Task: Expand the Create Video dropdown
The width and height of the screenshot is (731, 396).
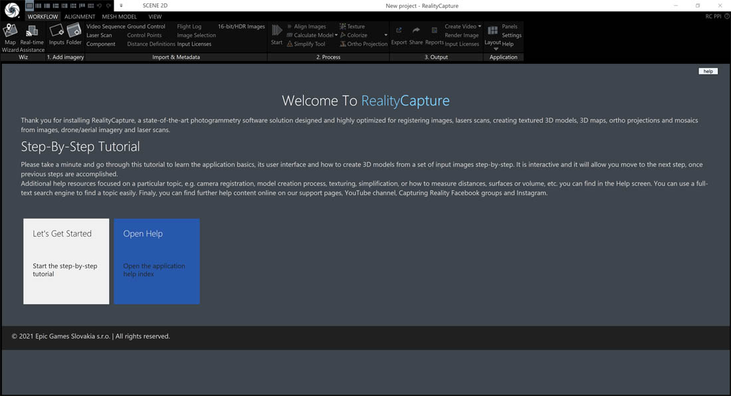Action: click(480, 27)
